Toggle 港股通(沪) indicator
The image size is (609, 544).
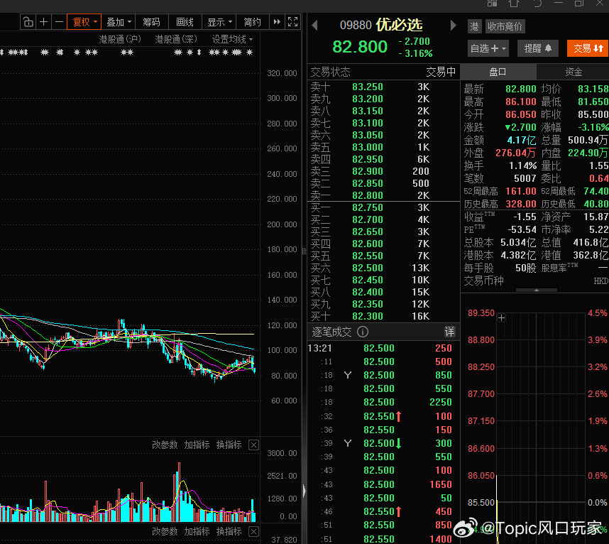click(120, 39)
